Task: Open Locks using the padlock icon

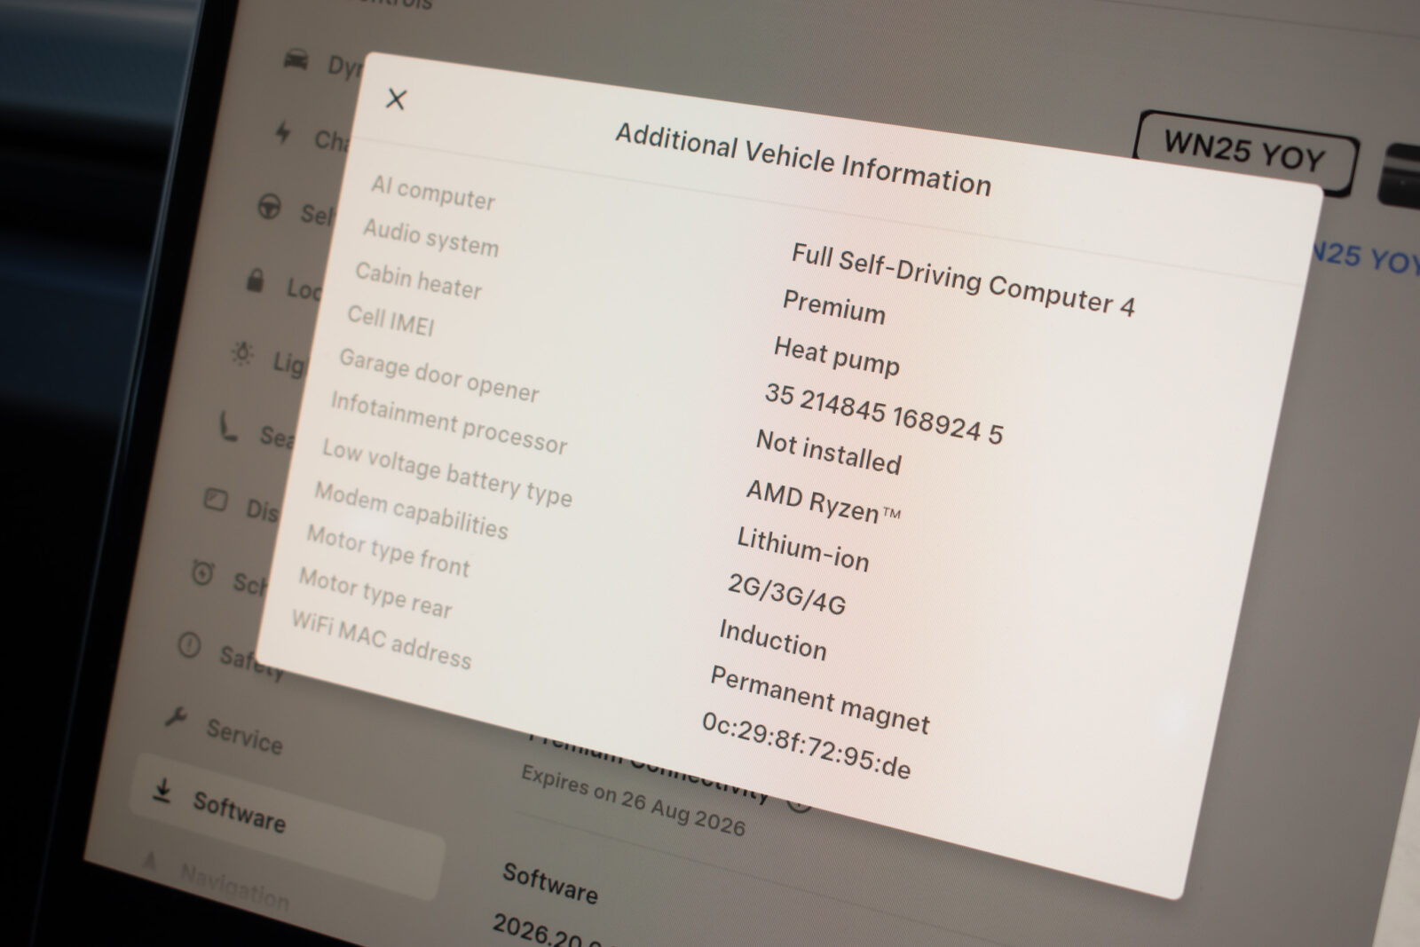Action: coord(255,281)
